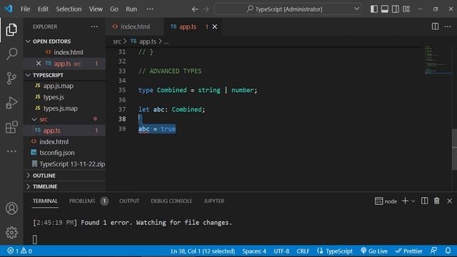457x257 pixels.
Task: Launch a new terminal with plus icon
Action: (405, 201)
